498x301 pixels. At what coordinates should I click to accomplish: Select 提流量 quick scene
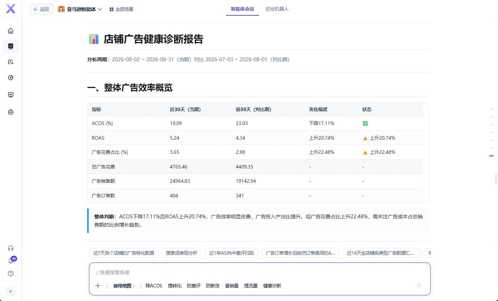tap(251, 286)
